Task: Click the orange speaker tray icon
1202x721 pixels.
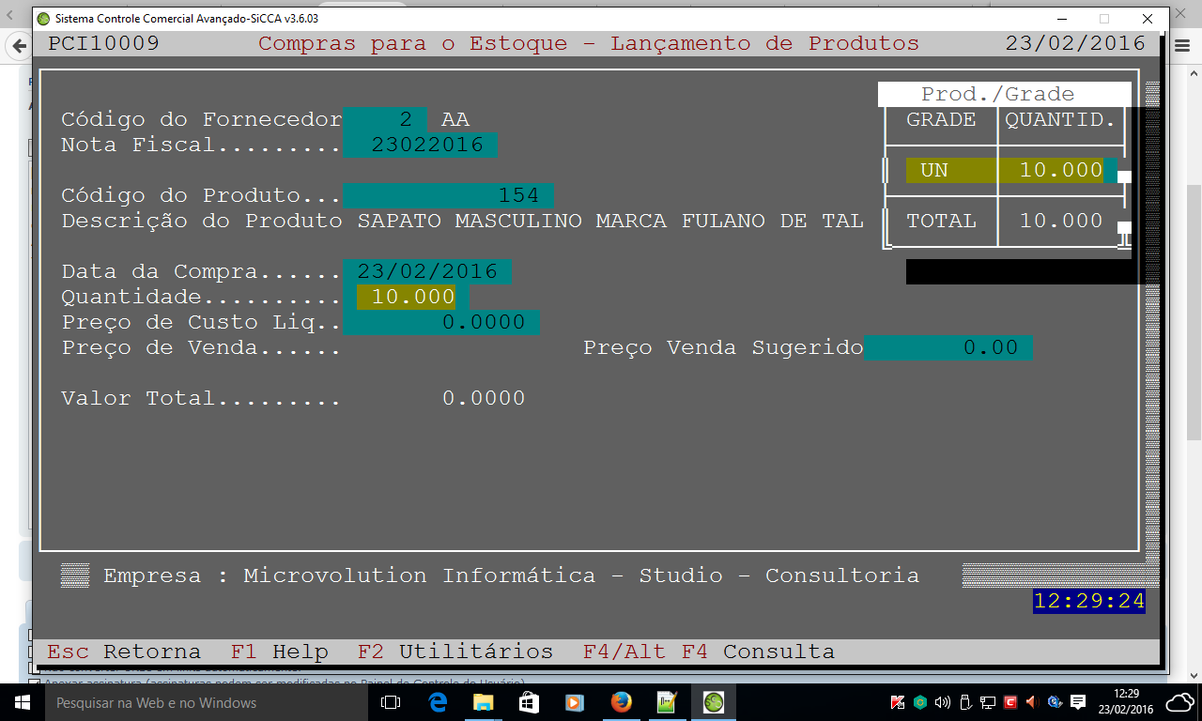Action: (1032, 702)
